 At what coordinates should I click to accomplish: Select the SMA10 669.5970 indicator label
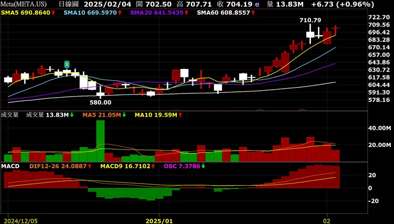pyautogui.click(x=93, y=13)
